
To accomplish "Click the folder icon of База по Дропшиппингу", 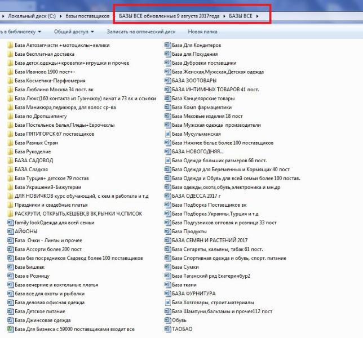I will [x=10, y=116].
